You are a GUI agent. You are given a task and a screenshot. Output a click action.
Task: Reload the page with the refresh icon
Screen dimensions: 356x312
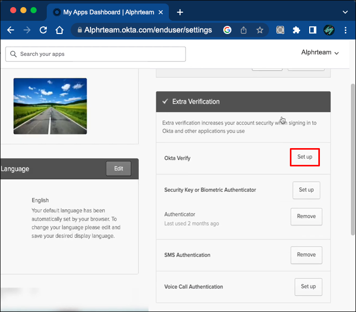click(43, 30)
